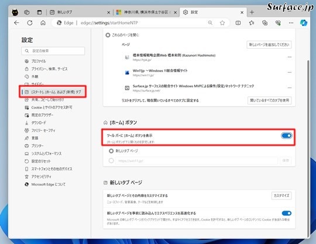Open the Workspaces icon in the tab bar
Image resolution: width=316 pixels, height=244 pixels.
[x=27, y=12]
